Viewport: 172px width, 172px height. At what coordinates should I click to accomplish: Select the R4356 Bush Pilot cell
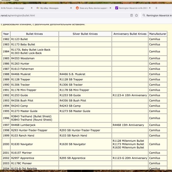pyautogui.click(x=34, y=101)
